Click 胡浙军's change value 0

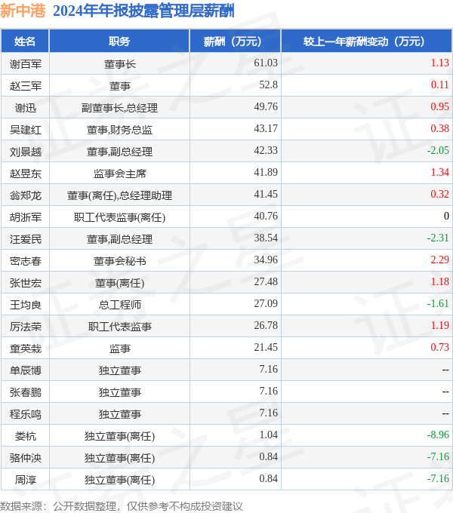tap(446, 216)
